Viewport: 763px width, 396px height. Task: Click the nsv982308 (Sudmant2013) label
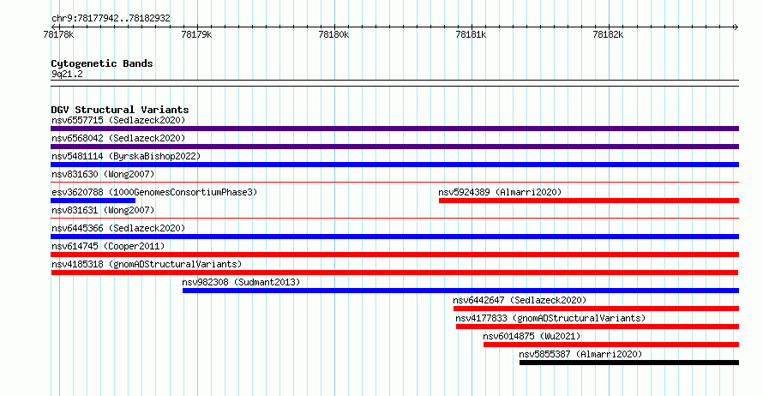coord(241,282)
